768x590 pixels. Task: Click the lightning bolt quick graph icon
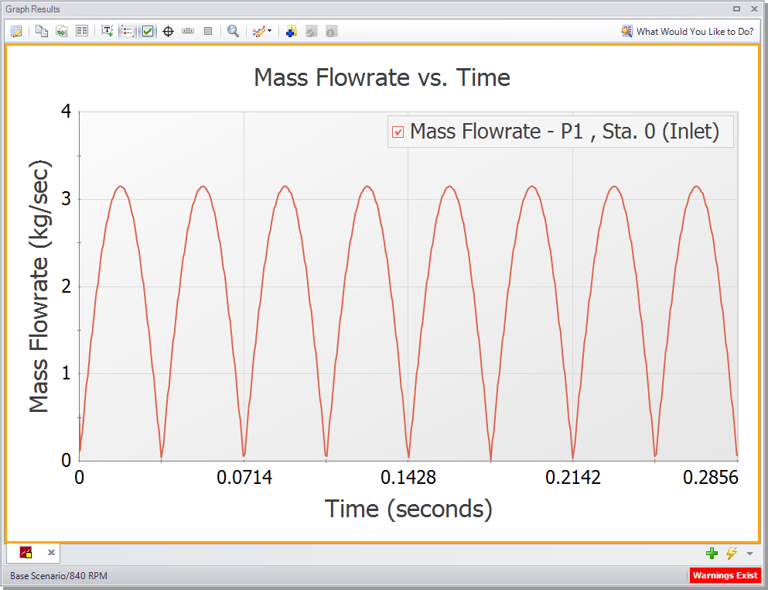(732, 553)
